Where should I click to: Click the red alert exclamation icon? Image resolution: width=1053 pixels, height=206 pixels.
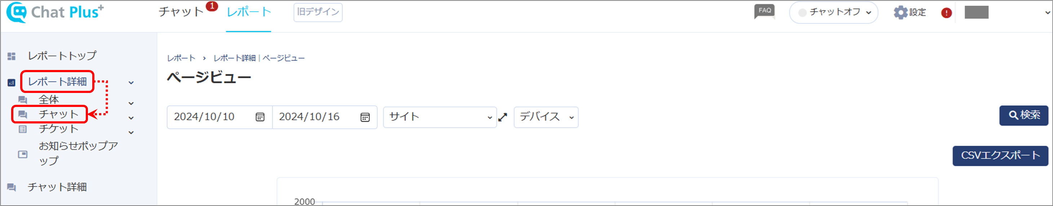coord(946,13)
